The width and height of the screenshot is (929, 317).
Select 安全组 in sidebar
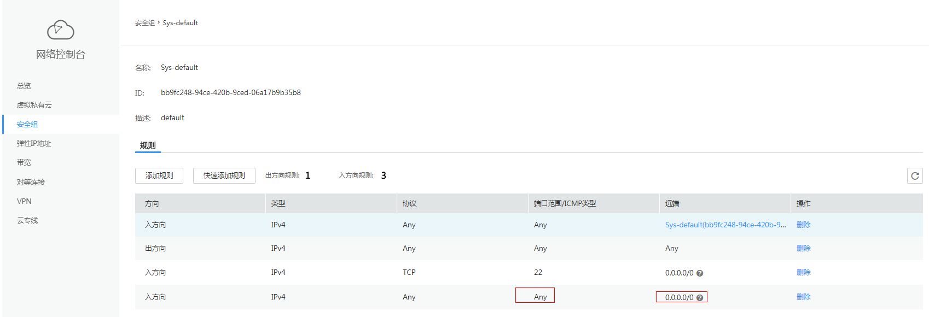27,124
